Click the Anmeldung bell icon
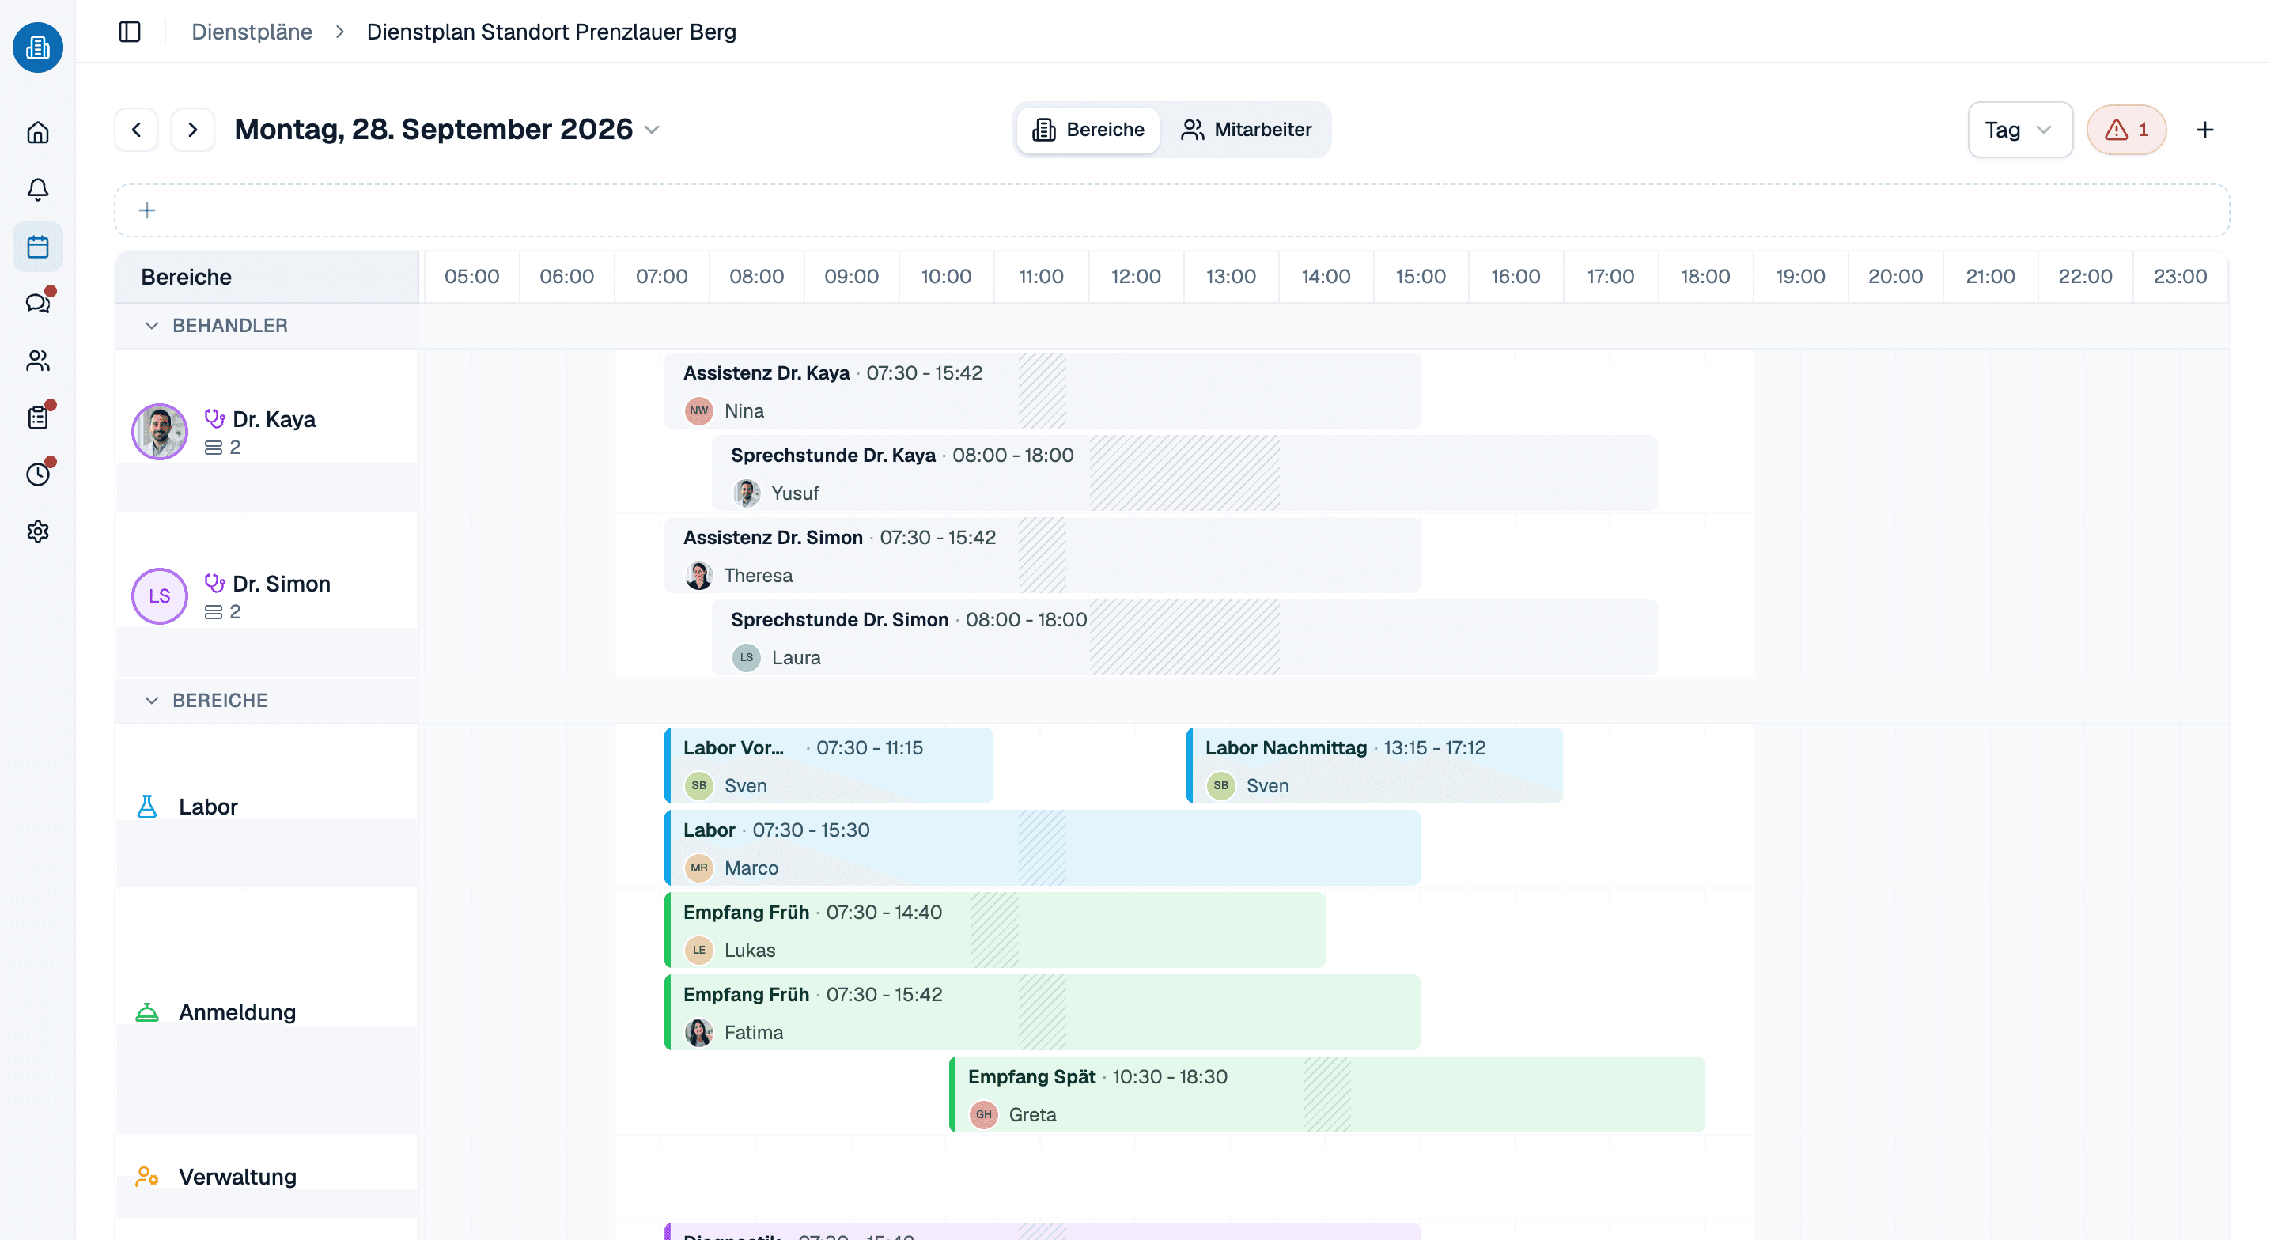The image size is (2278, 1240). [x=147, y=1011]
